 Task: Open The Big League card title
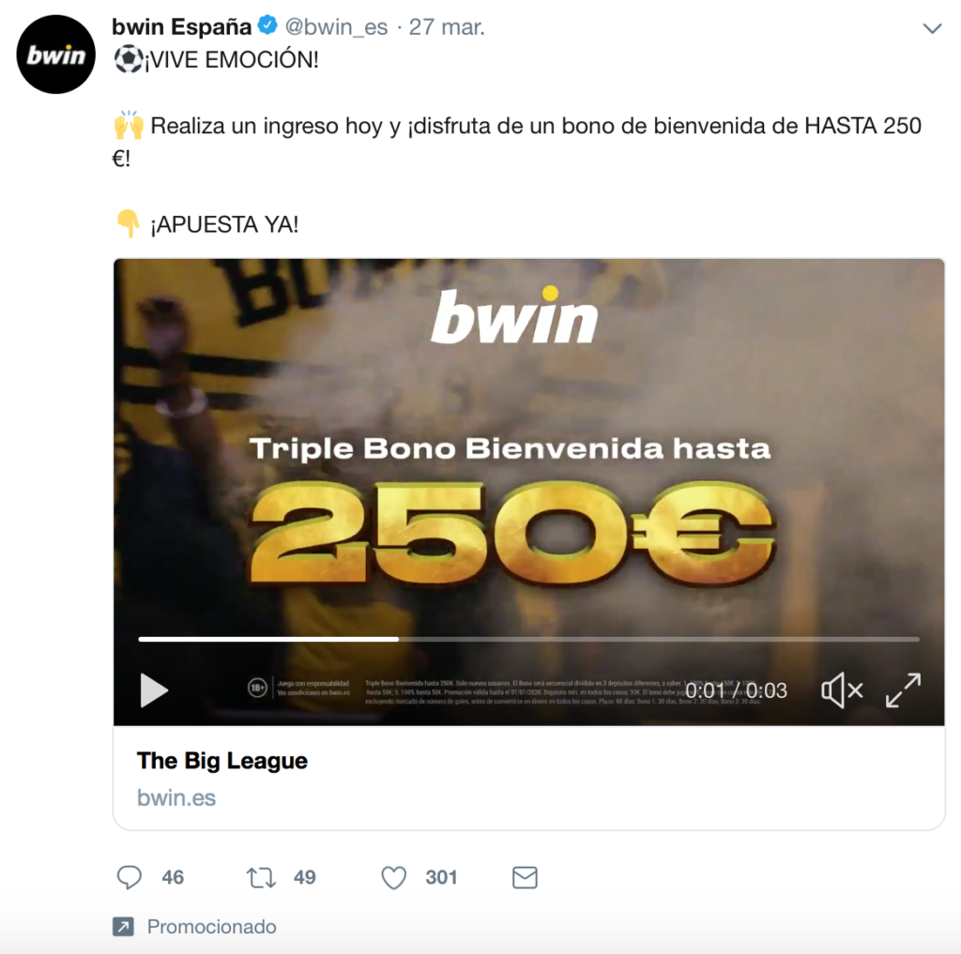[221, 761]
